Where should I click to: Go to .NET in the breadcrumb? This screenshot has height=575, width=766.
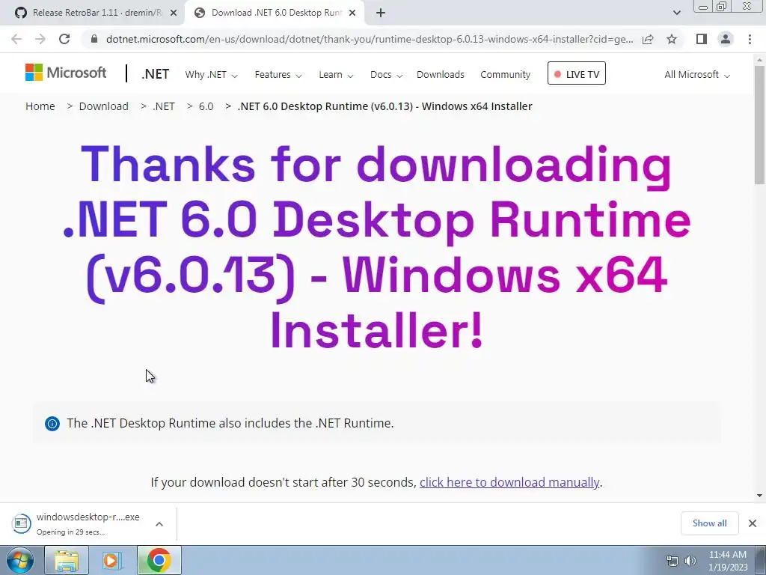coord(164,106)
